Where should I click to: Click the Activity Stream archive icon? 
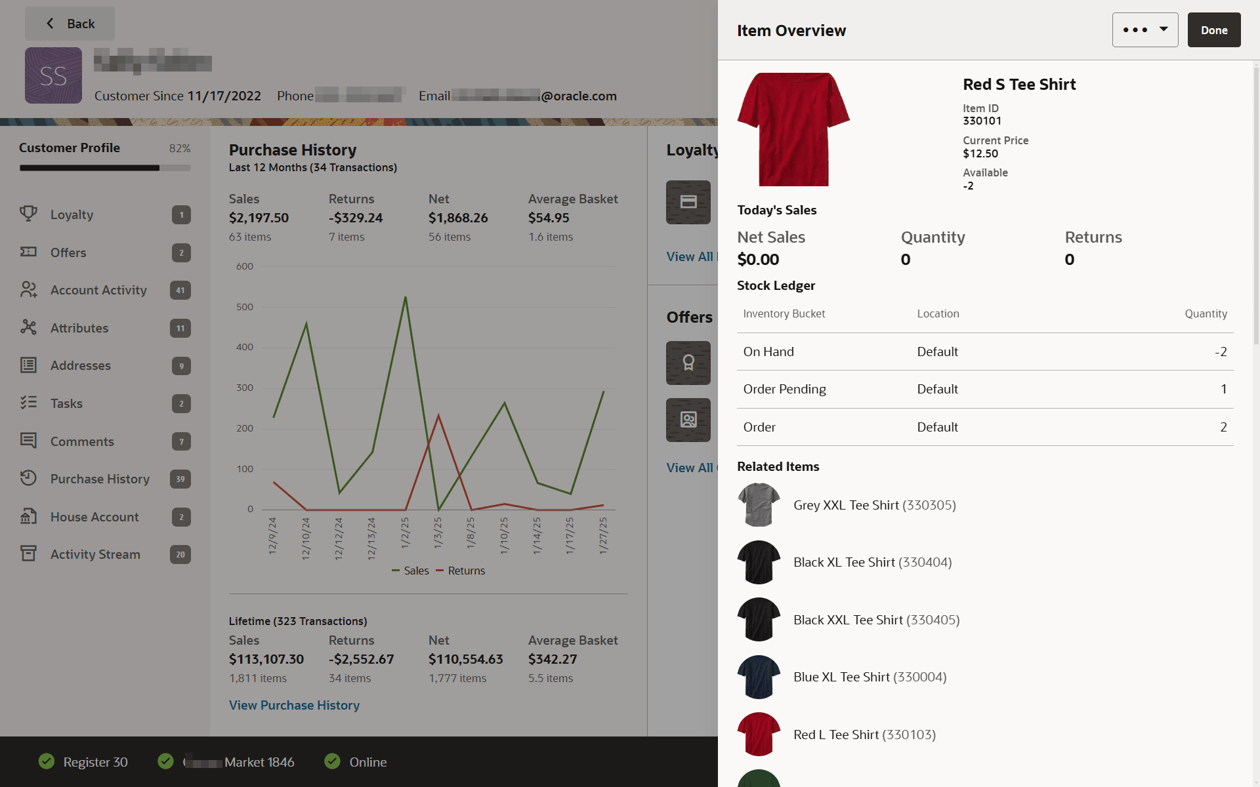(28, 554)
